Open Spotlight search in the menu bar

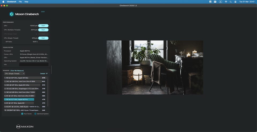[230, 2]
